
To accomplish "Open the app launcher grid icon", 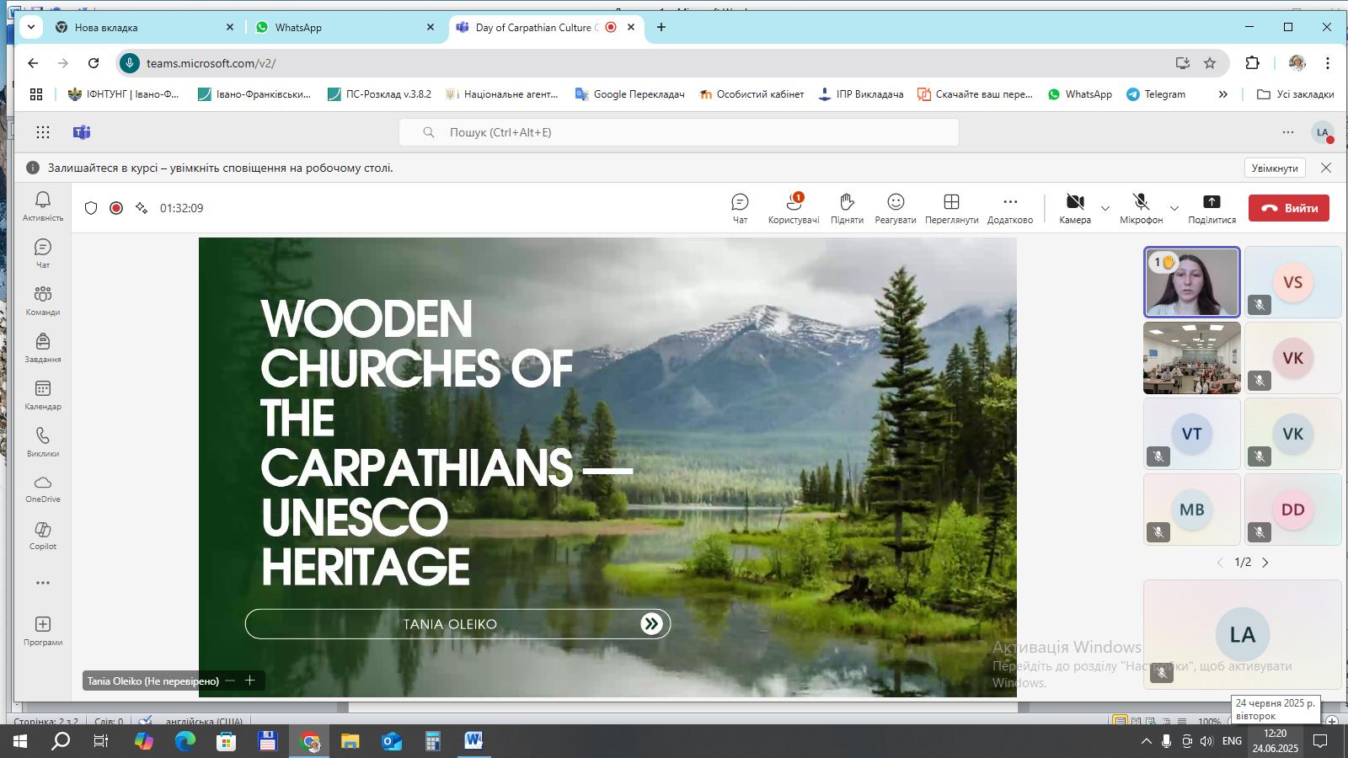I will pos(43,132).
